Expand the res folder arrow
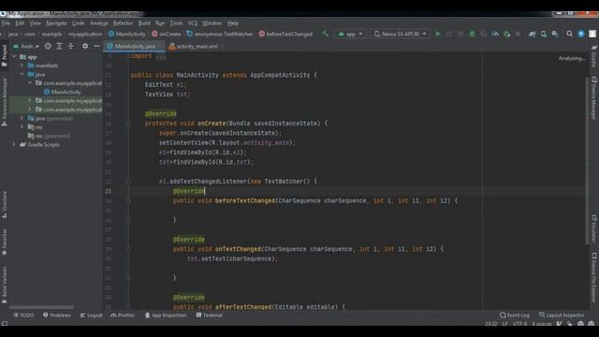Screen dimensions: 599x337 [x=22, y=127]
